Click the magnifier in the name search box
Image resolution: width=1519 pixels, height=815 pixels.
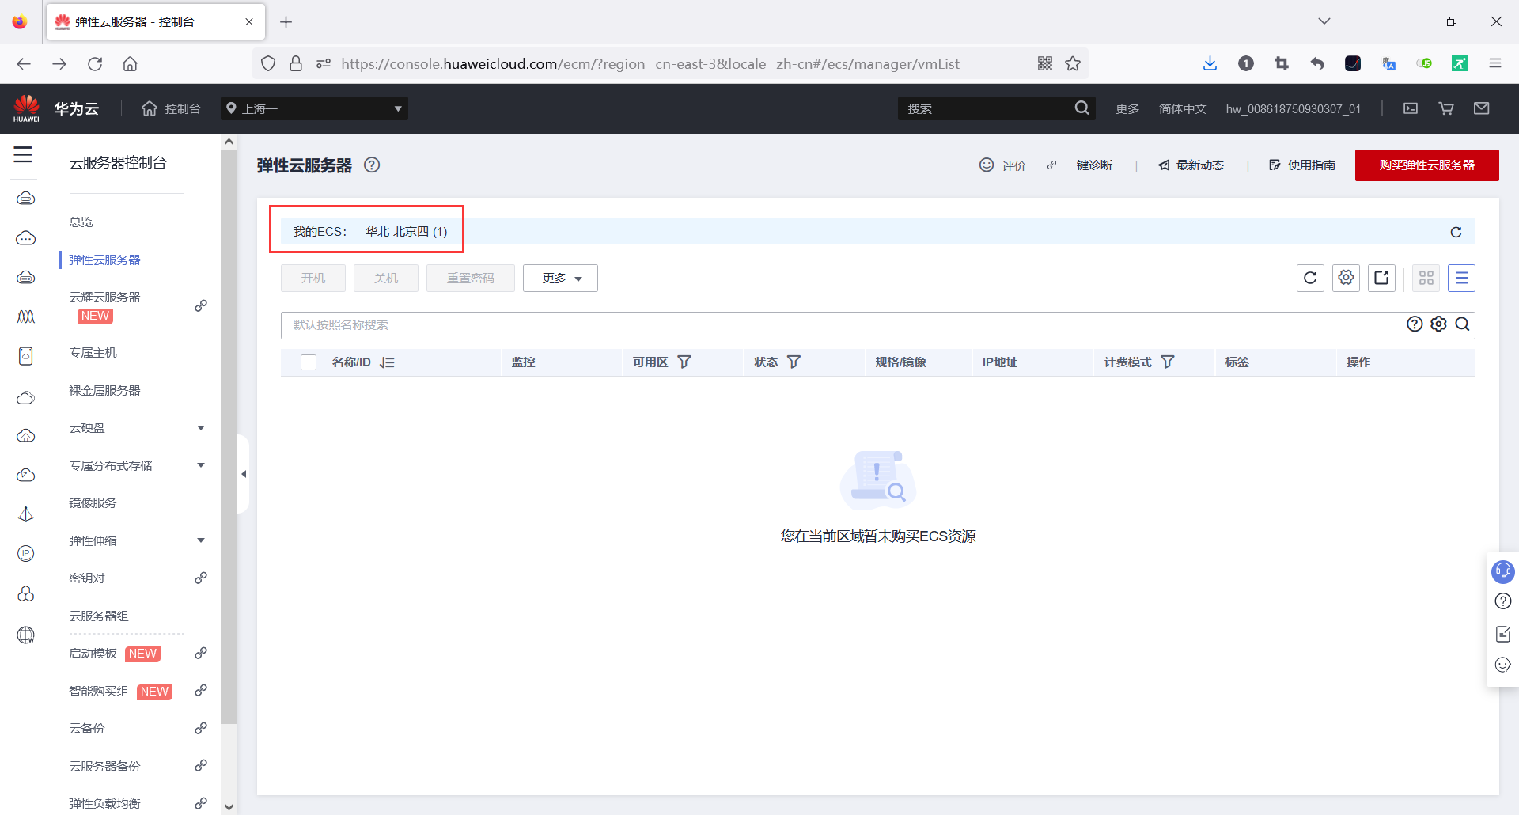click(x=1462, y=324)
